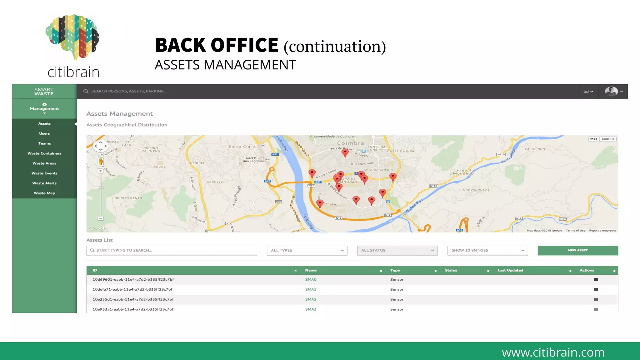Click the red marker near Bombarda
This screenshot has width=640, height=360.
click(320, 204)
